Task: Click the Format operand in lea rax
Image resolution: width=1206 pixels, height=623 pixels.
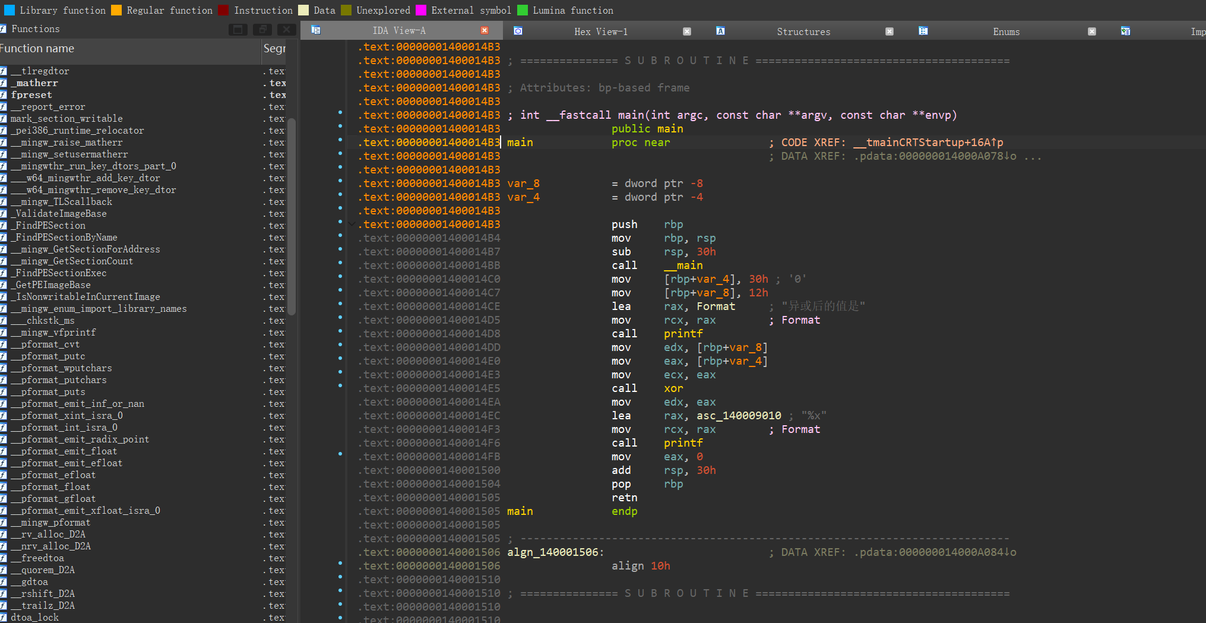Action: (x=716, y=306)
